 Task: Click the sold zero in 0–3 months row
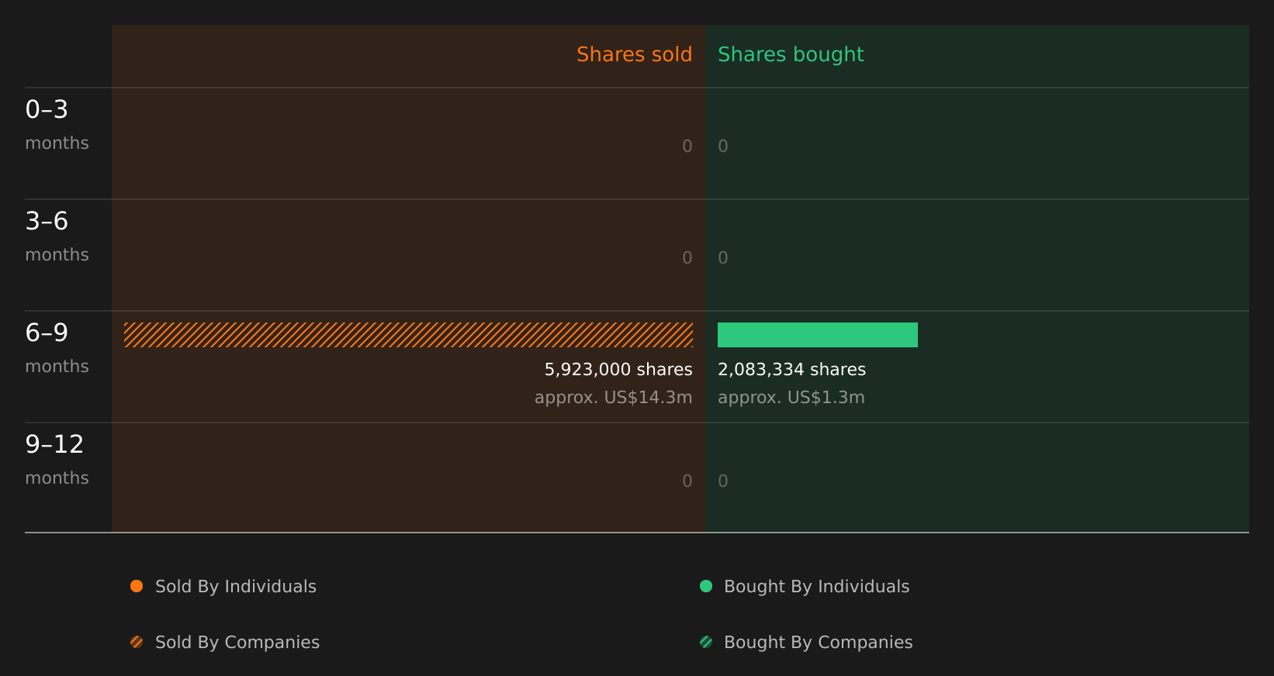click(687, 147)
